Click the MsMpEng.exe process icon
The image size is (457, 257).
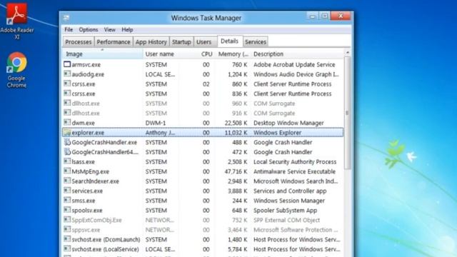(67, 171)
